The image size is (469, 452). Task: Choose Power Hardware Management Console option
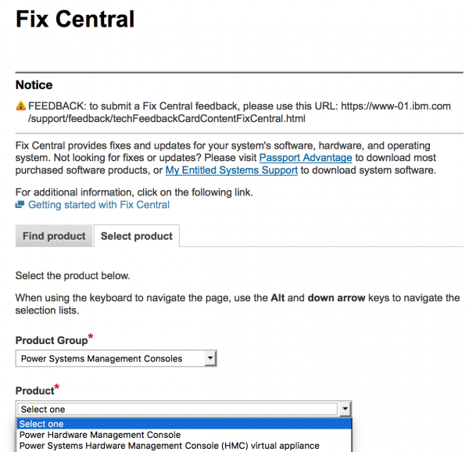pos(100,435)
